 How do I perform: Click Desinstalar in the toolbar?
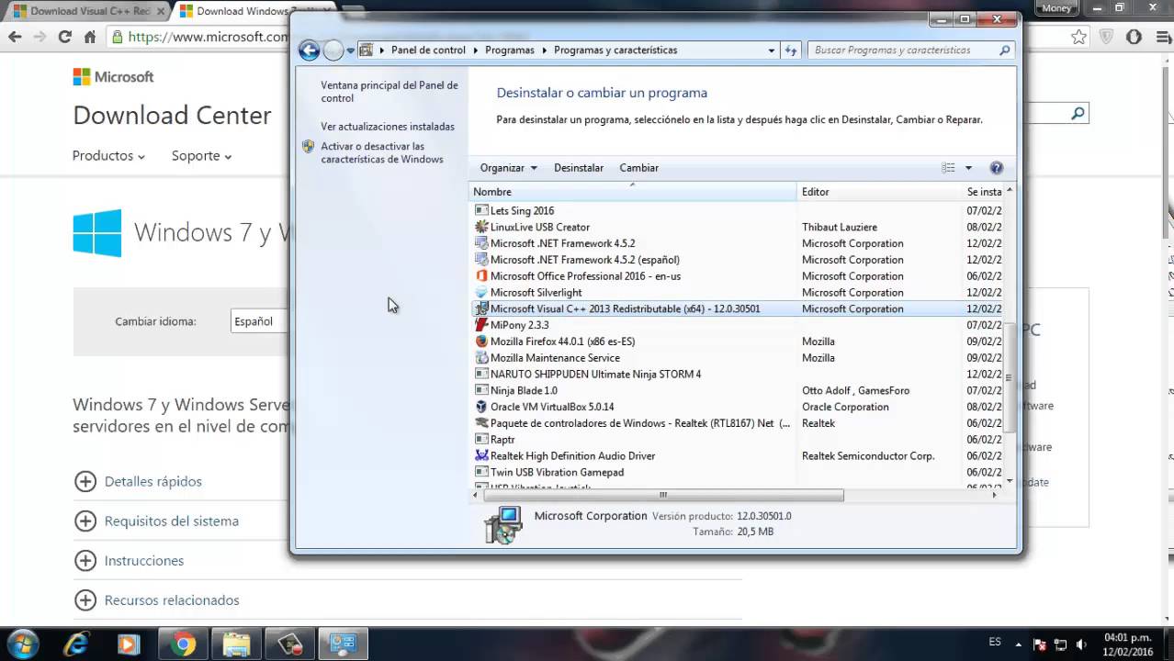(x=579, y=168)
